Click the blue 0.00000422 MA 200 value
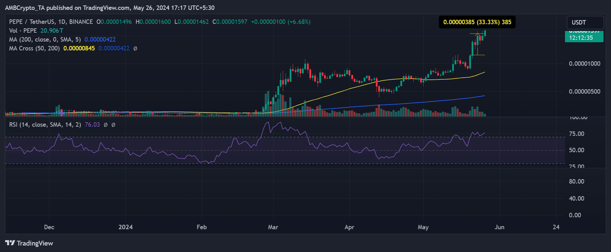The image size is (611, 252). tap(100, 40)
